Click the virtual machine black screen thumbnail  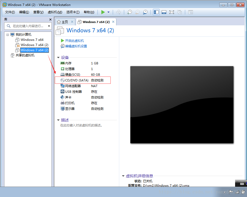(x=182, y=104)
